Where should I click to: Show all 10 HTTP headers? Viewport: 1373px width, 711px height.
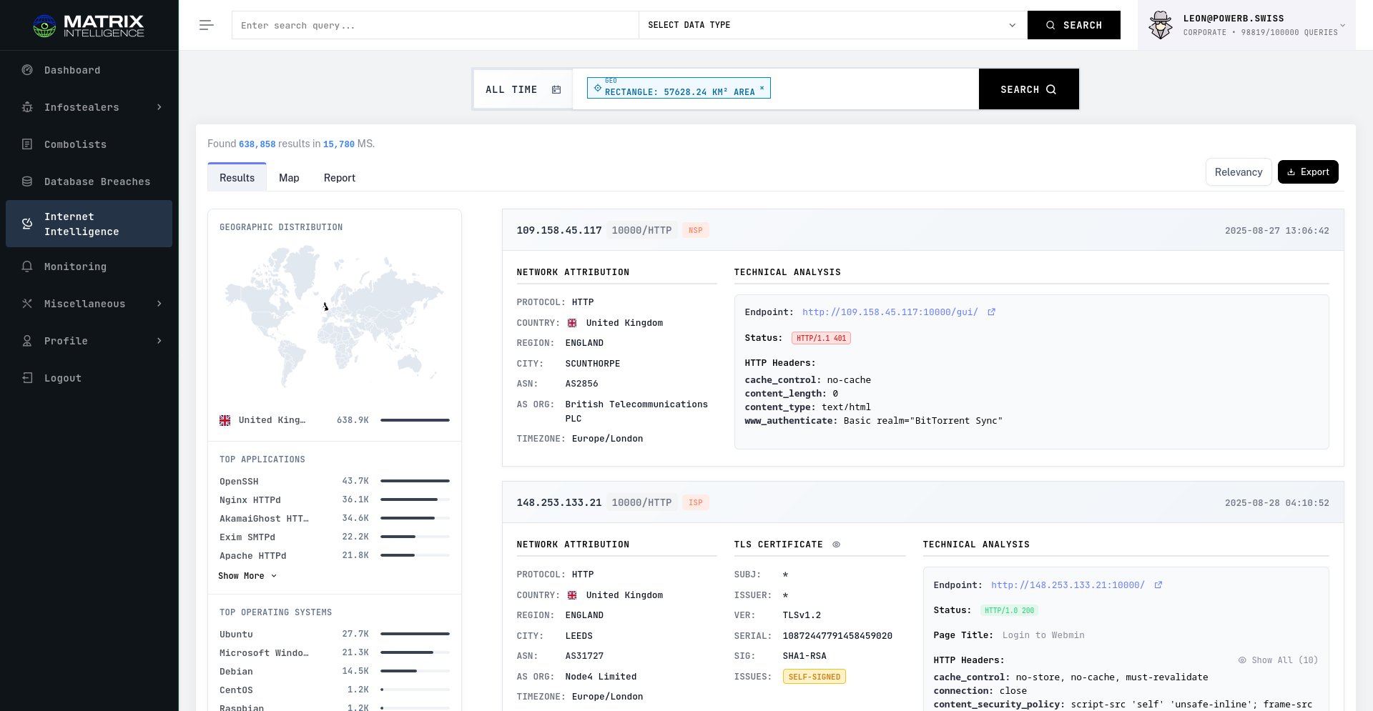1278,660
